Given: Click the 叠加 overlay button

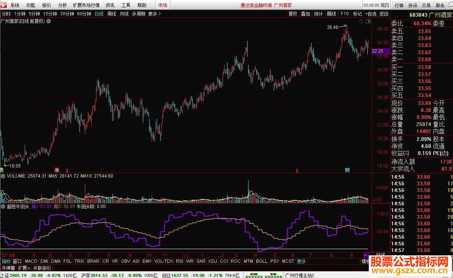Looking at the screenshot, I should 306,14.
